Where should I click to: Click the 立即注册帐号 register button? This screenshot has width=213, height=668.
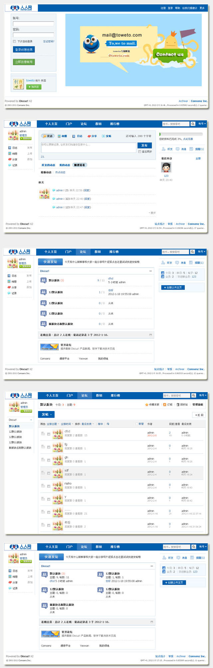pyautogui.click(x=24, y=62)
